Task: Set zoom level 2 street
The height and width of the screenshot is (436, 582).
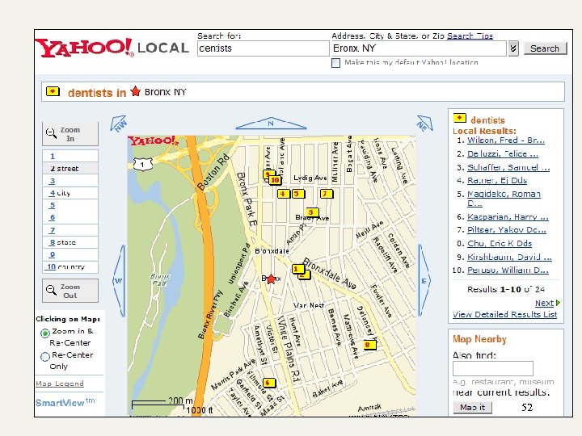Action: pos(70,168)
